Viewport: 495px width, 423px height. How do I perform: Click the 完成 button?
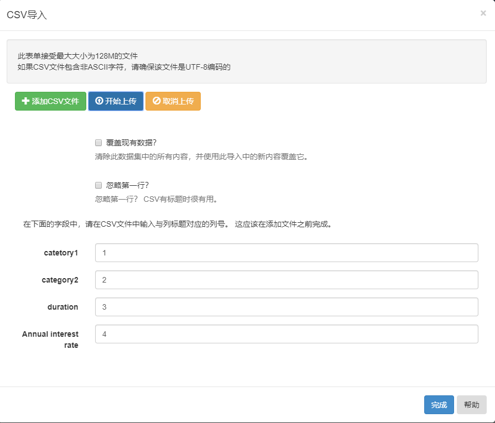(x=439, y=405)
